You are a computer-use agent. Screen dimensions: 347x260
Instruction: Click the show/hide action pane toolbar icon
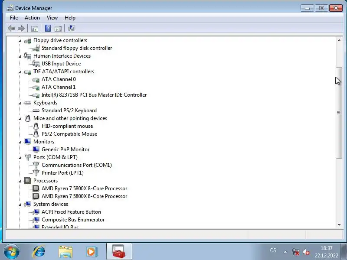58,29
